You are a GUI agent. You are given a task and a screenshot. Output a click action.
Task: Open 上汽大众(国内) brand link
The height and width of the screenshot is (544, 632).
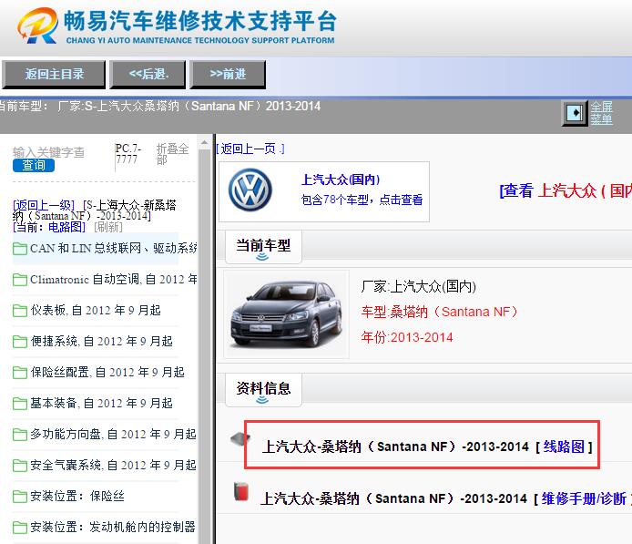(x=341, y=180)
